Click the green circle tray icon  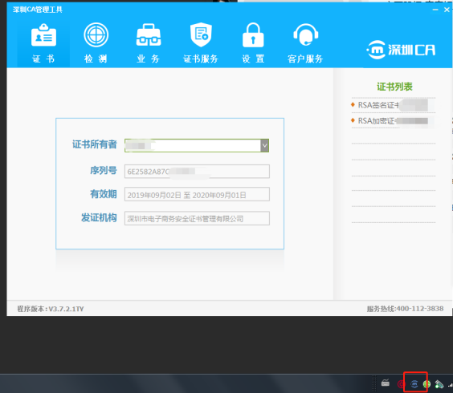click(426, 384)
